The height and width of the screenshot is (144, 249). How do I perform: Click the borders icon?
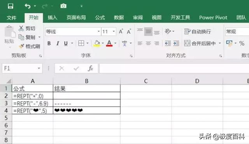(x=81, y=43)
